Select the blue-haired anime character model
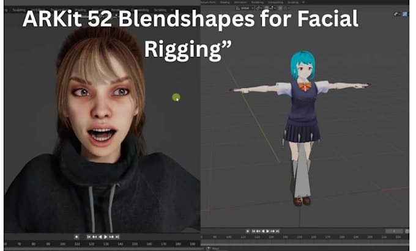This screenshot has width=416, height=251. pos(301,127)
